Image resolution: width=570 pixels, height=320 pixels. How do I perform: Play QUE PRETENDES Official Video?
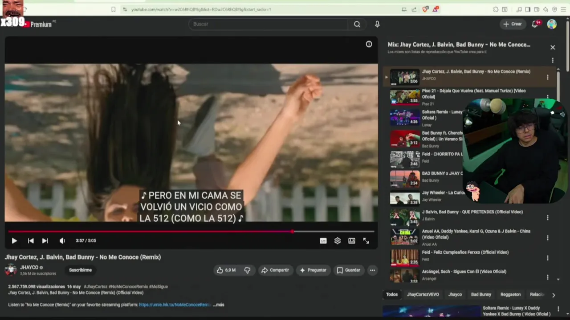472,212
